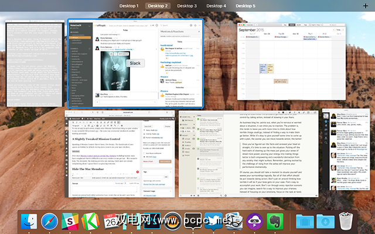The image size is (375, 234).
Task: Switch to Desktop 4
Action: (216, 5)
